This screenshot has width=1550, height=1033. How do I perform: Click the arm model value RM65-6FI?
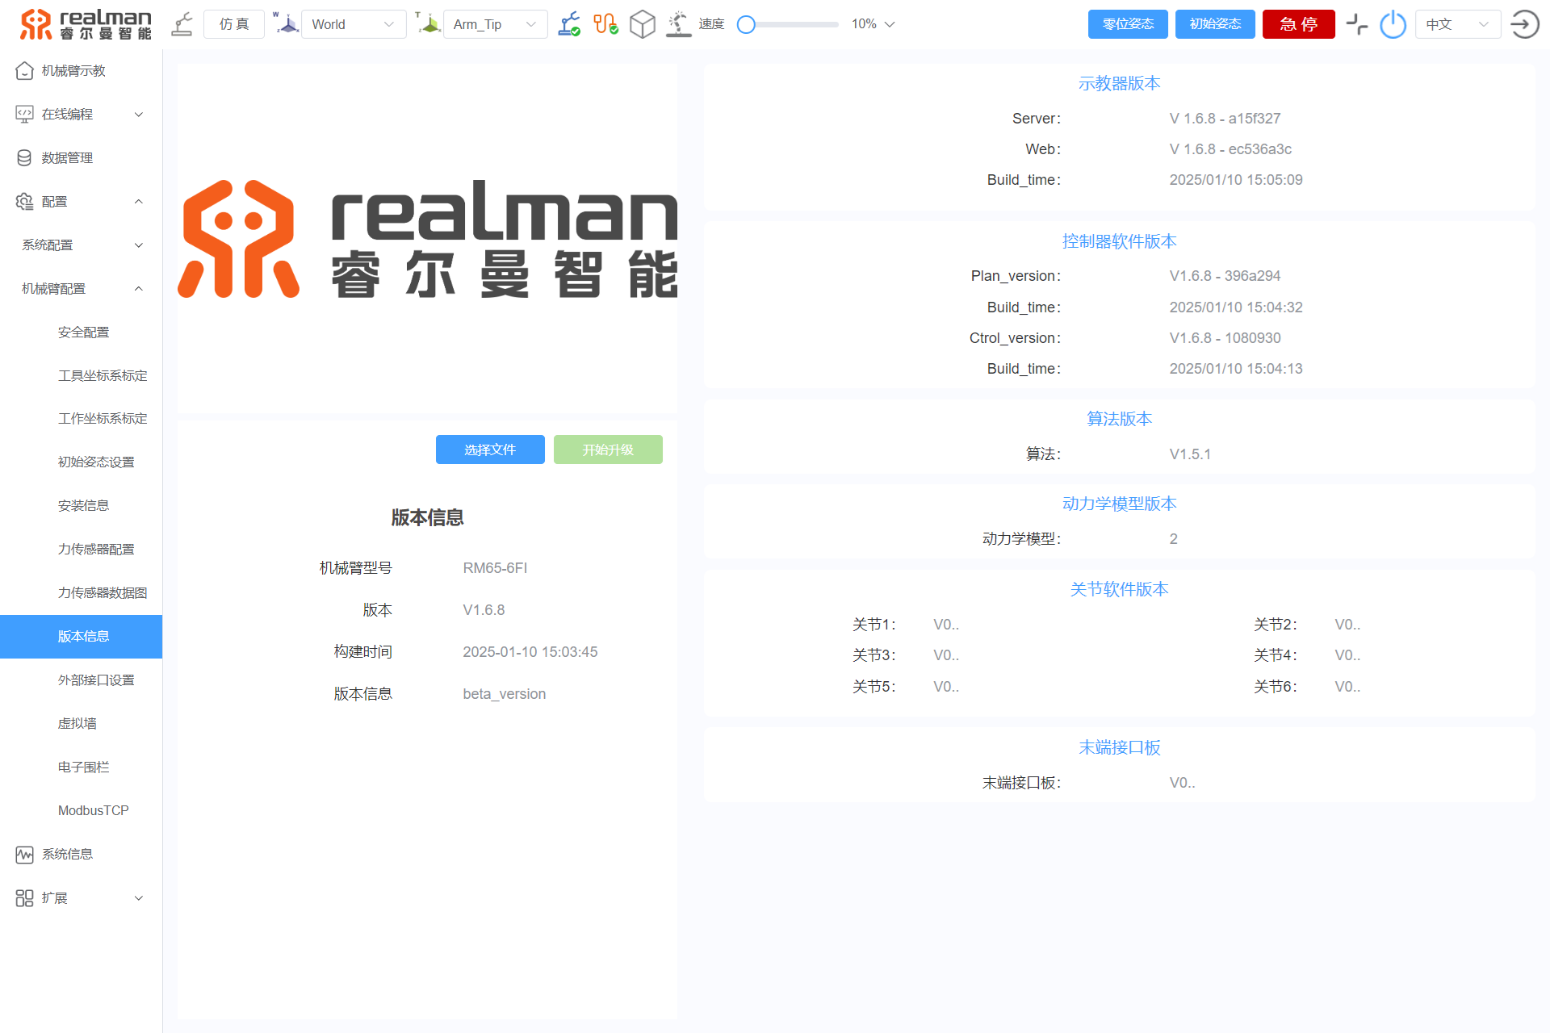pyautogui.click(x=495, y=568)
